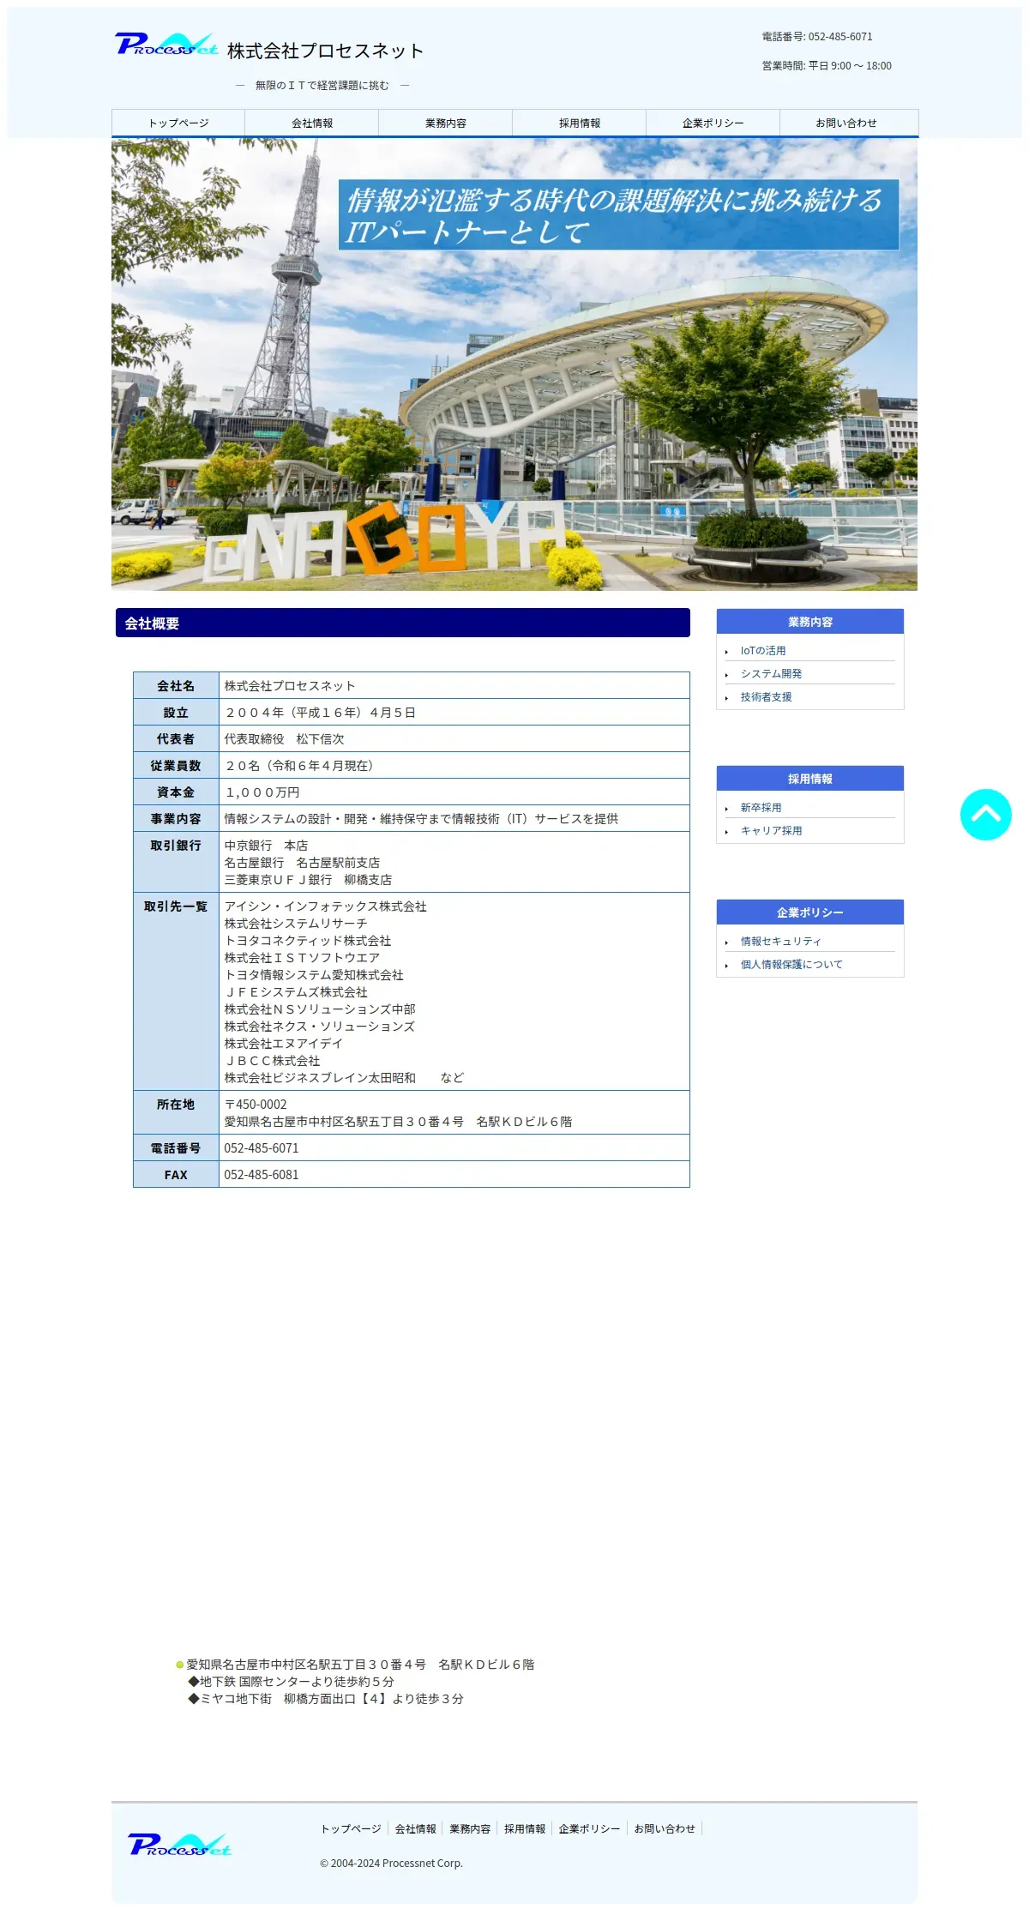The image size is (1029, 1921).
Task: Click the copyright 2004-2024 Processnet Corp. text
Action: click(391, 1864)
